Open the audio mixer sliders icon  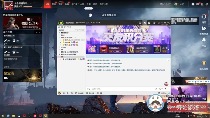(72, 93)
